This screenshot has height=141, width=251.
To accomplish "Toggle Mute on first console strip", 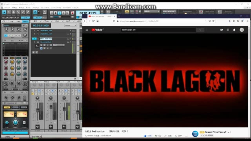I will coord(33,94).
